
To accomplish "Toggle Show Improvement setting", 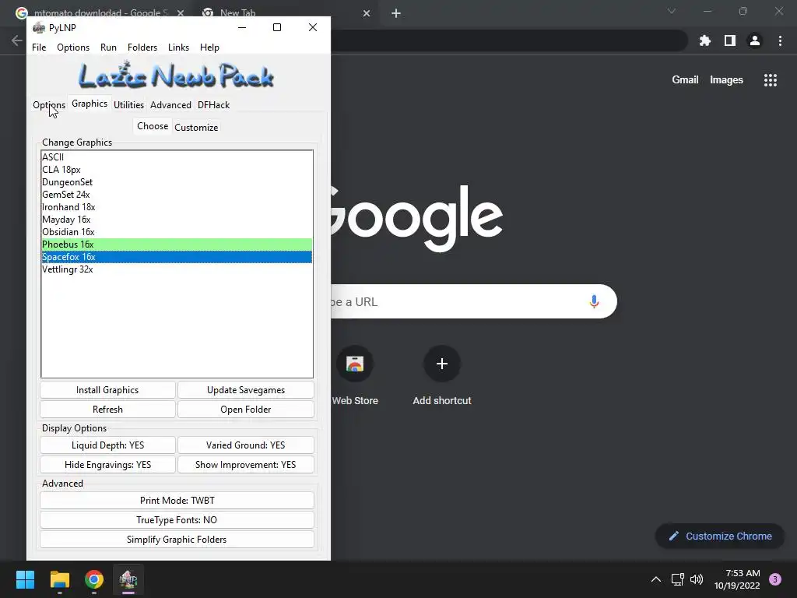I will (x=245, y=464).
